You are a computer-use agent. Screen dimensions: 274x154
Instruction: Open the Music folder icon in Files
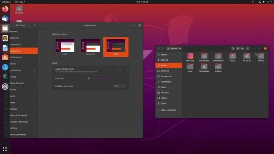(x=232, y=57)
